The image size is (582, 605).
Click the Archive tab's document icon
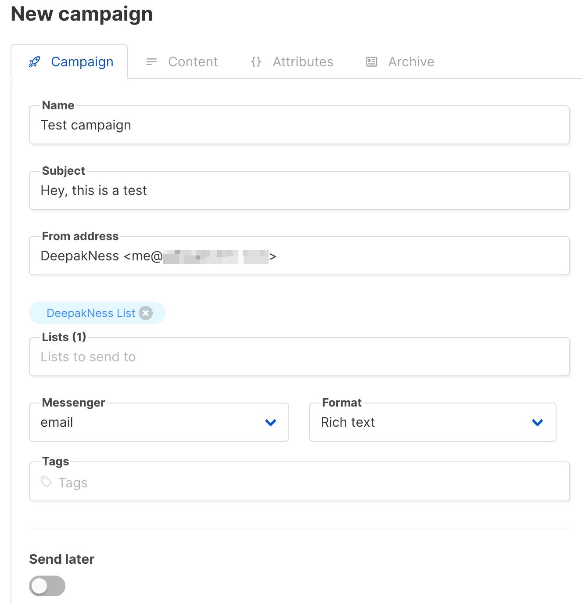[x=371, y=62]
